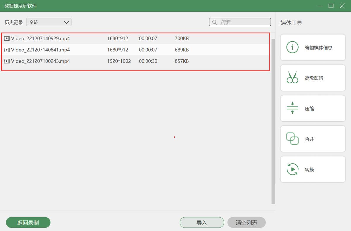Click the overlapping squares merge icon
351x231 pixels.
coord(292,139)
